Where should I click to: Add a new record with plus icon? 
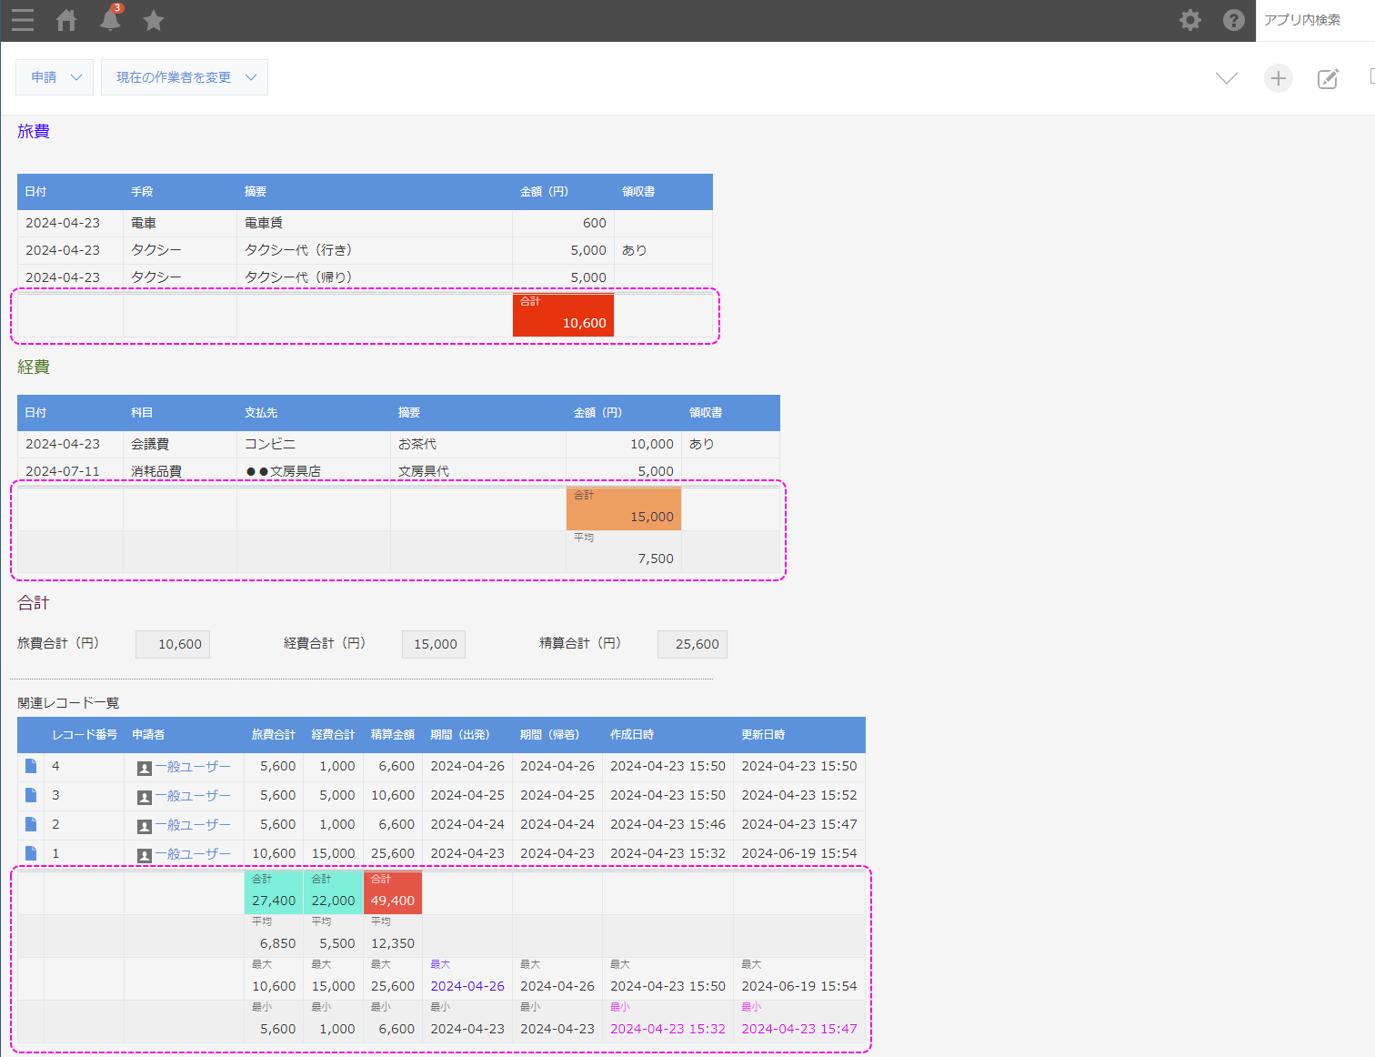pyautogui.click(x=1278, y=78)
